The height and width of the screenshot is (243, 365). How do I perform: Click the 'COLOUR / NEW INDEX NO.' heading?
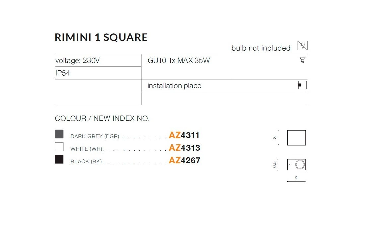point(102,119)
